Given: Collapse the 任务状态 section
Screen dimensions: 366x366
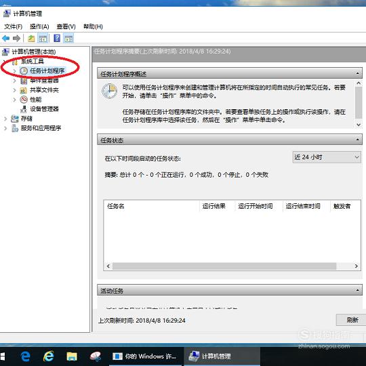Looking at the screenshot, I should click(x=357, y=140).
